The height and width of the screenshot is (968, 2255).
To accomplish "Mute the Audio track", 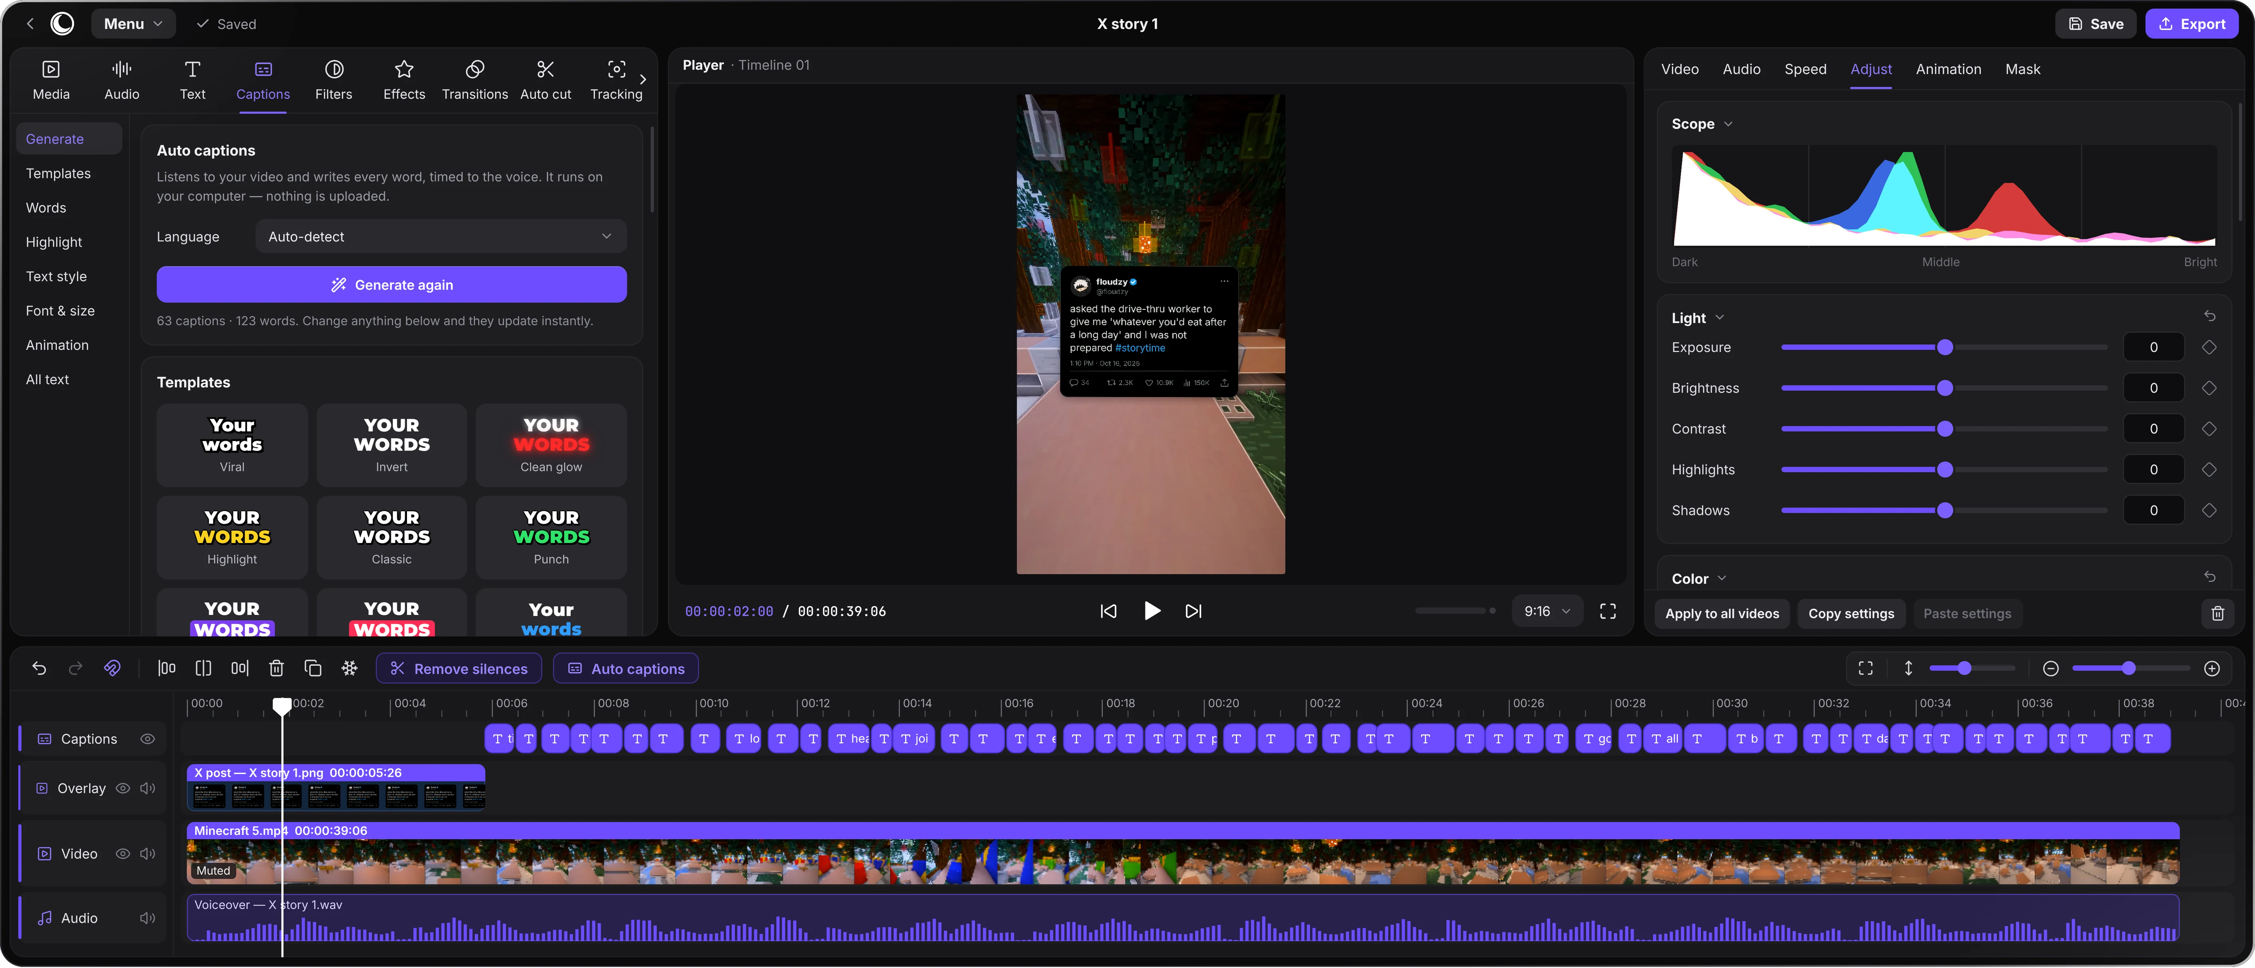I will pyautogui.click(x=148, y=918).
